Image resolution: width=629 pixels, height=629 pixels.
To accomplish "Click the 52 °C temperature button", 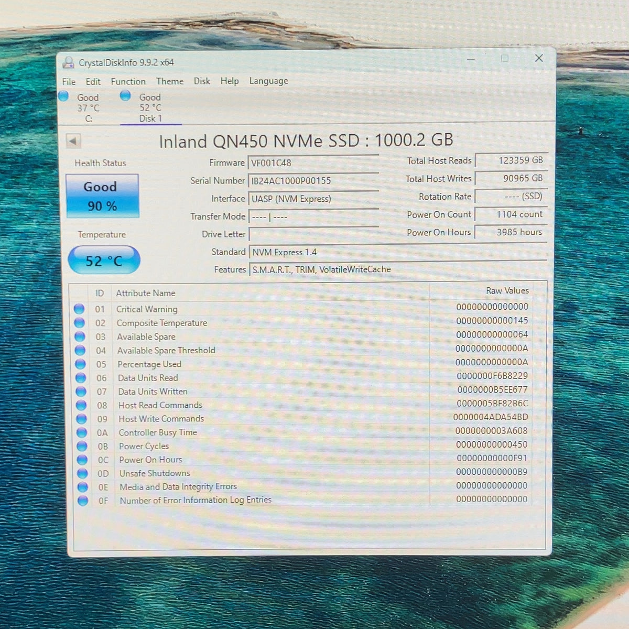I will point(104,260).
